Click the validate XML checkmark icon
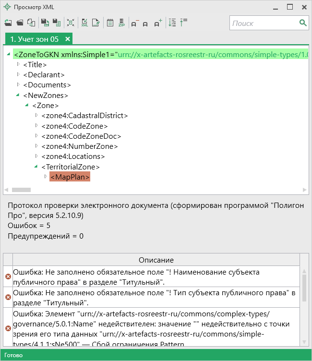The height and width of the screenshot is (361, 312). [x=84, y=23]
